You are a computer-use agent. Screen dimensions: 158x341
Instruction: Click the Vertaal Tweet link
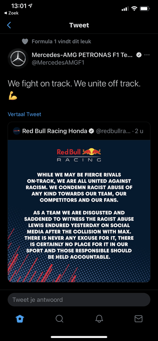[x=24, y=114]
